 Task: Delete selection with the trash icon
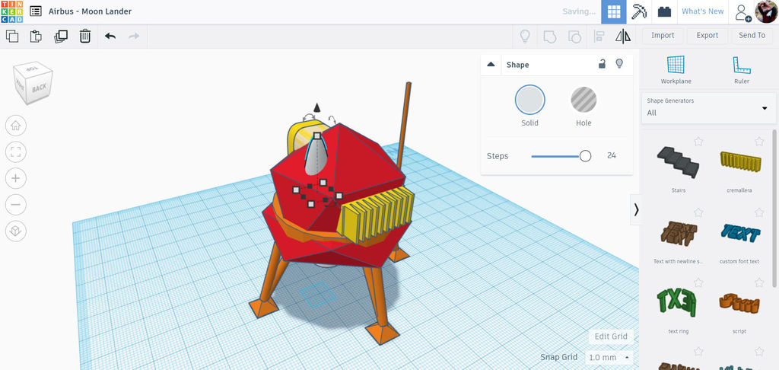click(x=85, y=37)
